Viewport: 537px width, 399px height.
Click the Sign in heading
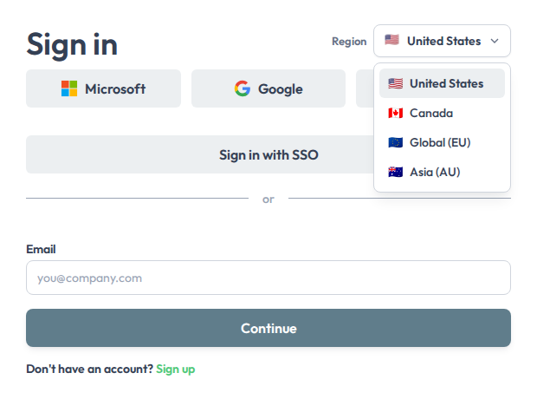(72, 44)
